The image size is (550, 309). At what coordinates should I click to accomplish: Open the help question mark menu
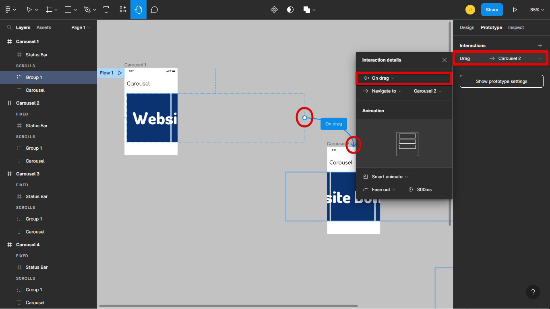pos(533,292)
